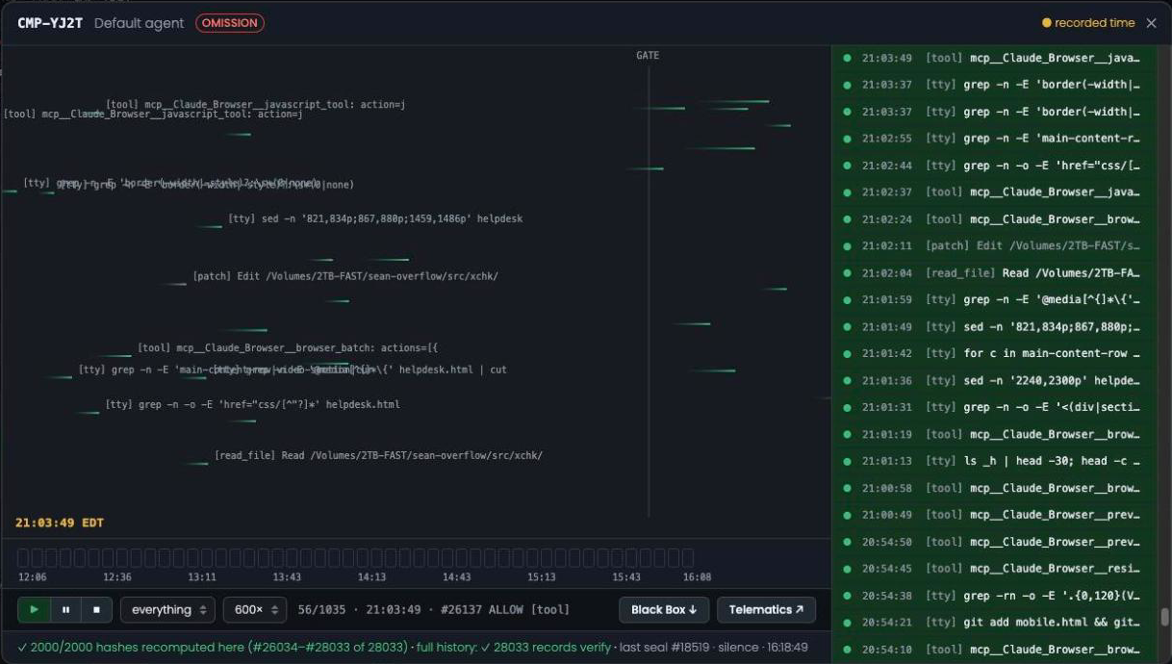Open the 600× speed dropdown
This screenshot has width=1172, height=664.
pos(255,609)
